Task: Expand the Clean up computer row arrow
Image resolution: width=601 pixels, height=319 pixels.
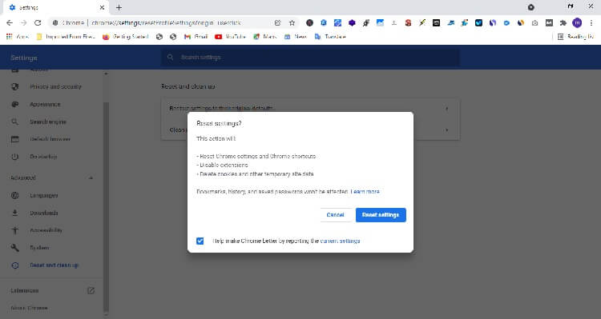Action: click(447, 130)
